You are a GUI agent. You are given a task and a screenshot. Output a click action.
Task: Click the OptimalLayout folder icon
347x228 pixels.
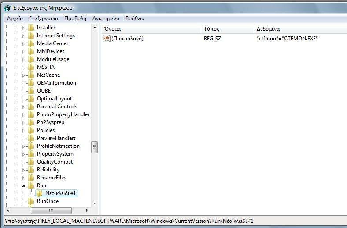coord(31,99)
